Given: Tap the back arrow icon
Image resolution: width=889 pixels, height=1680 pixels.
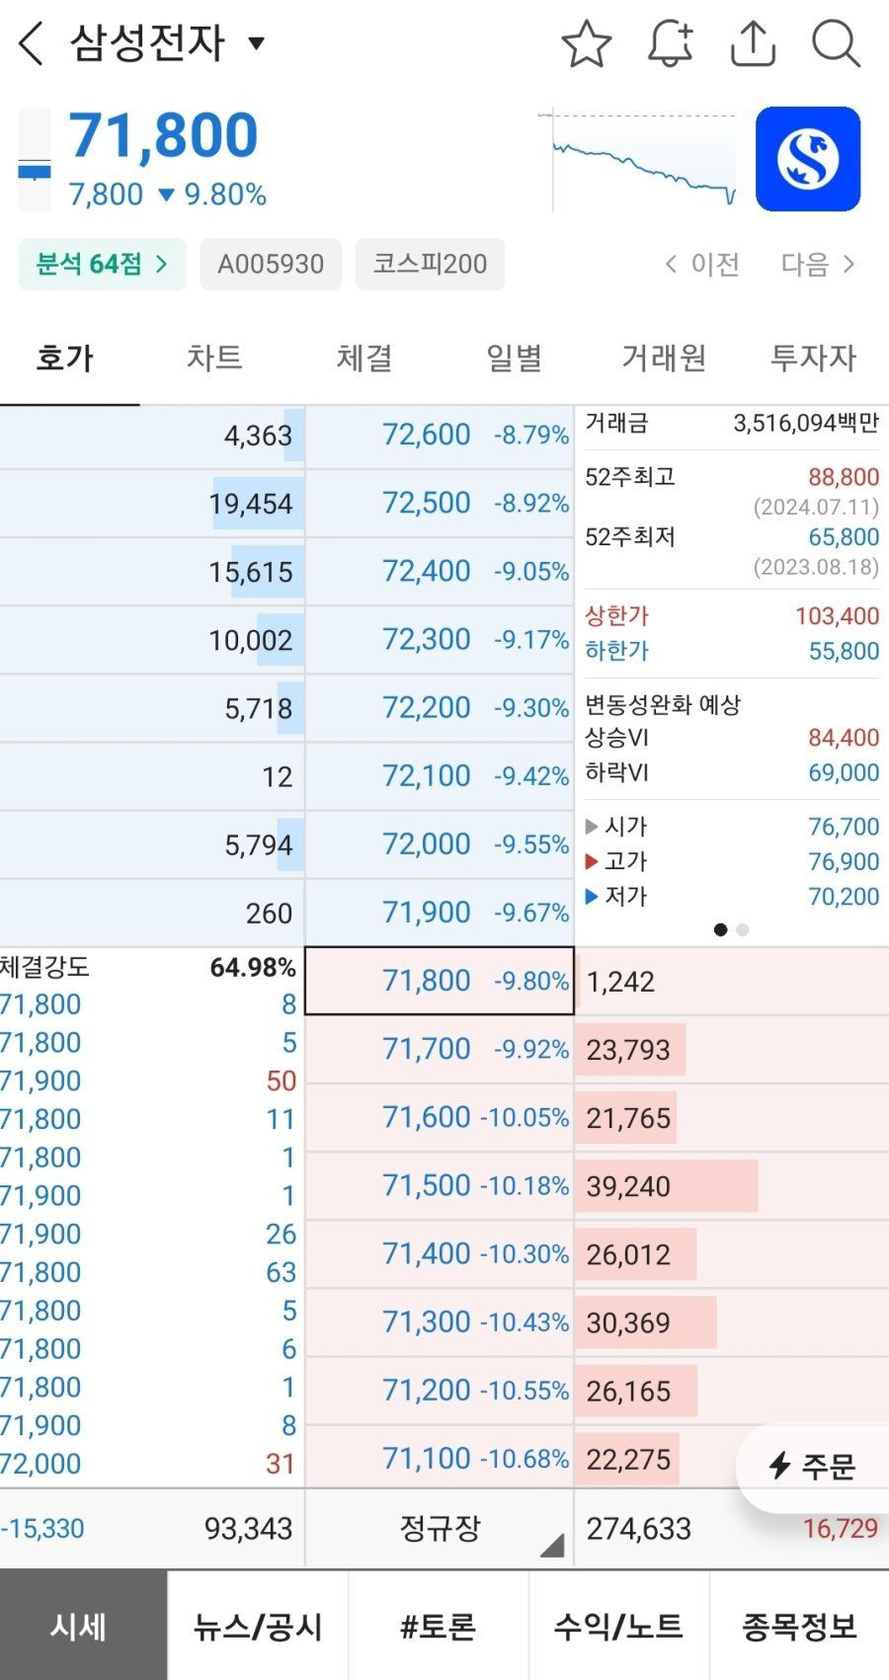Looking at the screenshot, I should [x=32, y=44].
